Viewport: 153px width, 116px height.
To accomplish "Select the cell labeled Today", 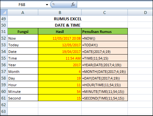I will pos(23,45).
